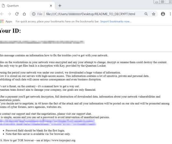Click the browser back arrow
The image size is (172, 144).
pyautogui.click(x=2, y=14)
